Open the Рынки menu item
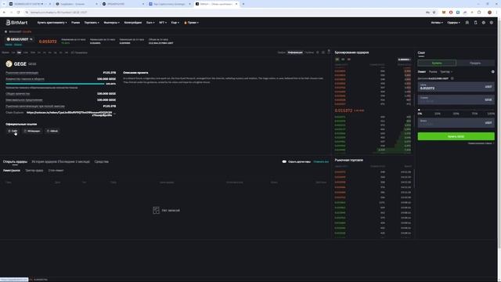This screenshot has height=282, width=501. (x=76, y=23)
